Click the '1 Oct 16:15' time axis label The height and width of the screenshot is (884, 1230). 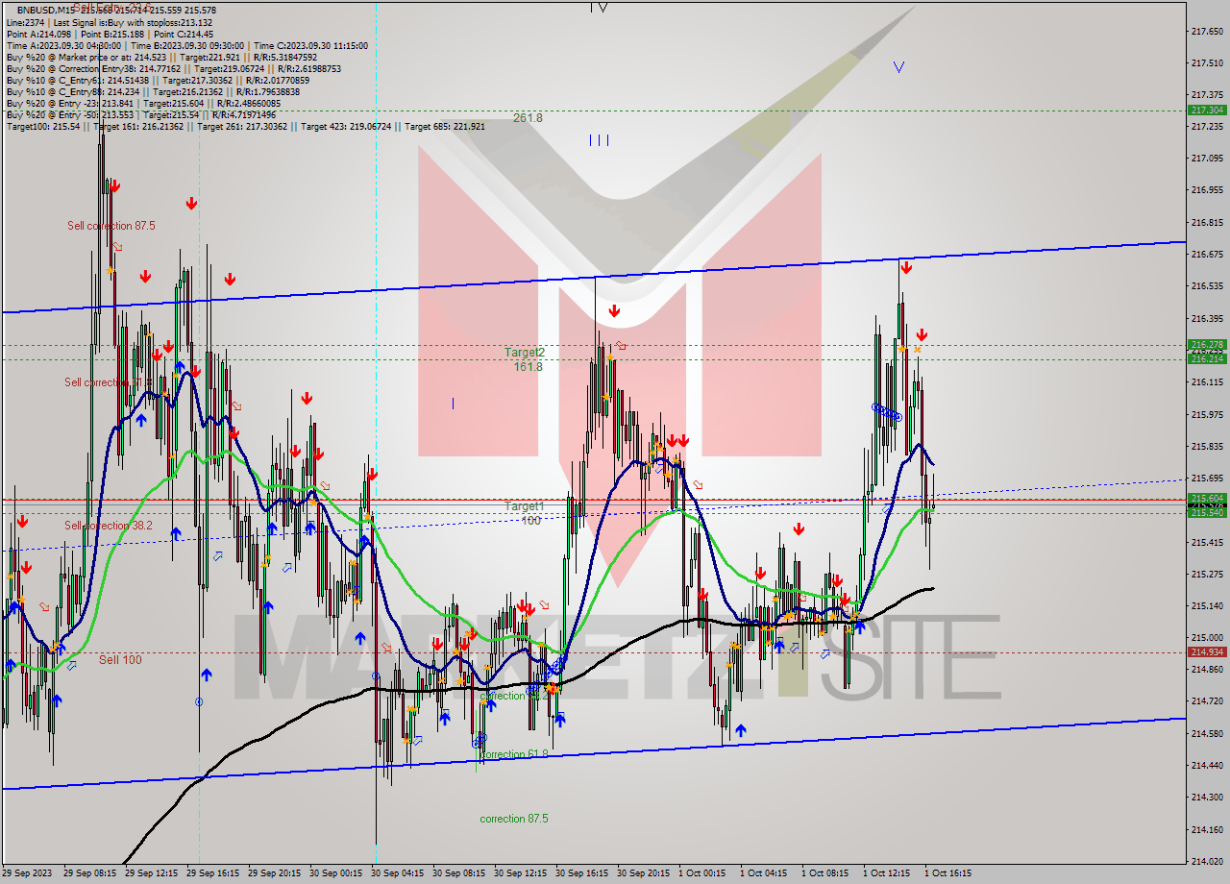pos(947,873)
